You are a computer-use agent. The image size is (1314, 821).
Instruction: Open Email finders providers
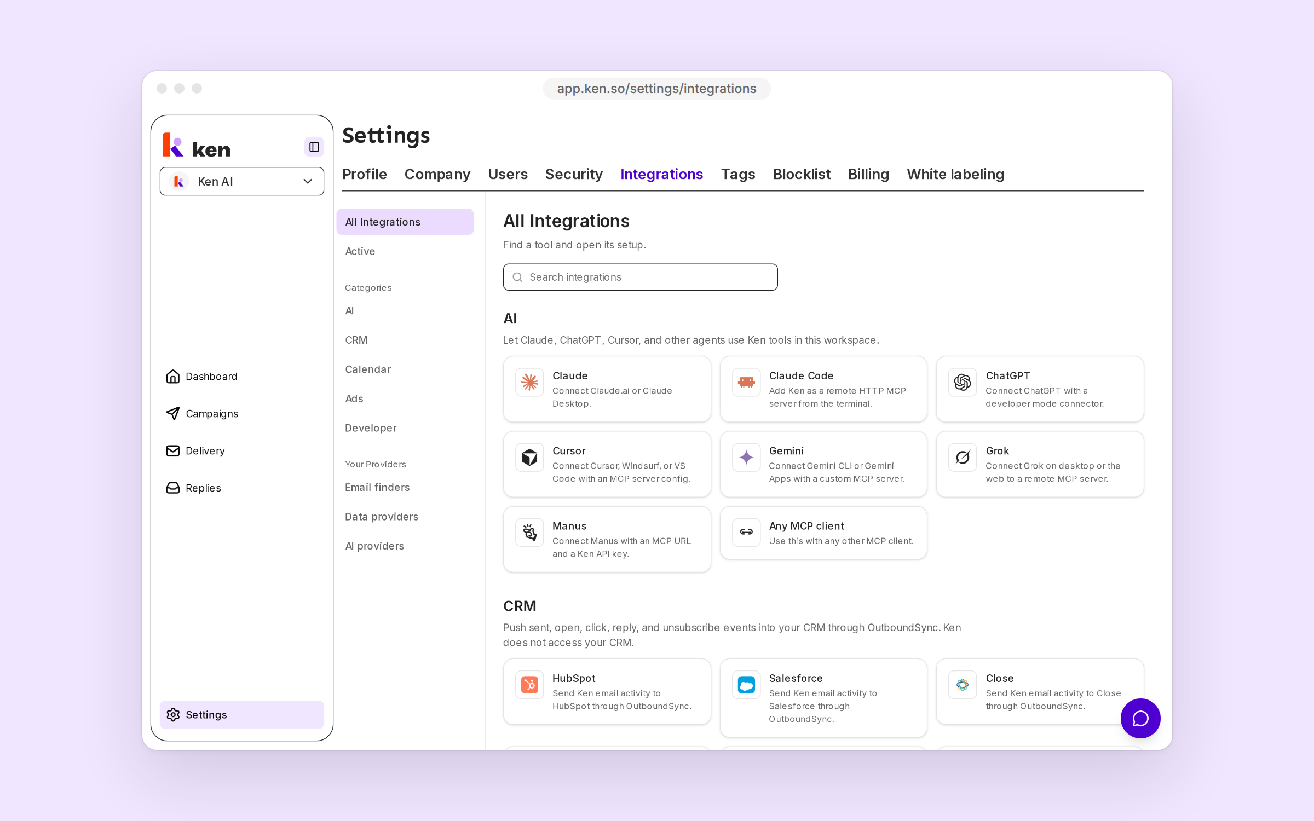pyautogui.click(x=405, y=487)
